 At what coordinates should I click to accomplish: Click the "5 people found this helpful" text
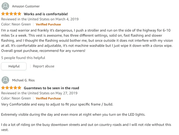23,58
